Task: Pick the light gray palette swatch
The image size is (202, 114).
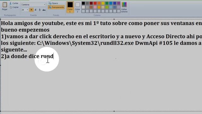Action: (87, 7)
